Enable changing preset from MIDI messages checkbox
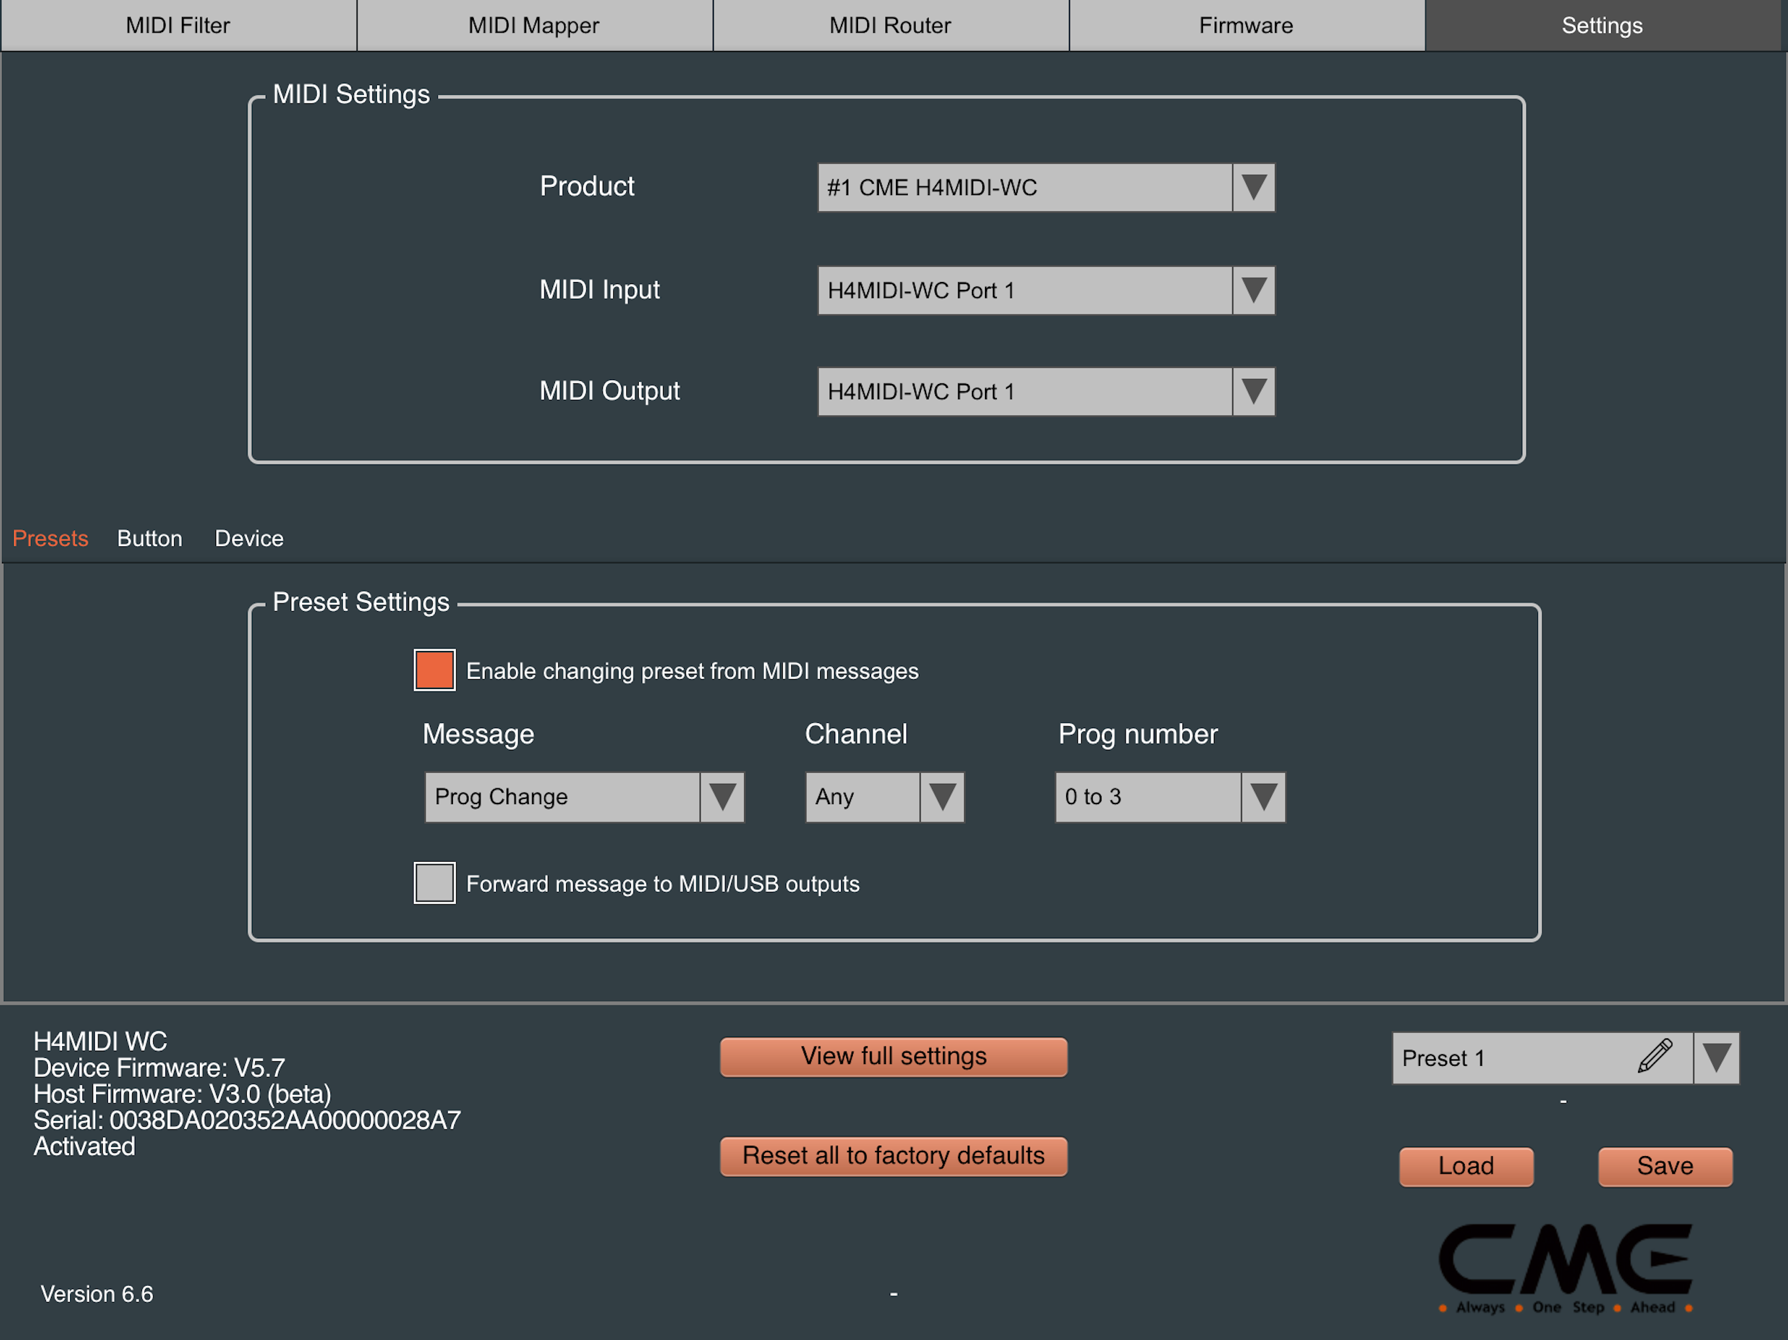Screen dimensions: 1788x1340 434,670
